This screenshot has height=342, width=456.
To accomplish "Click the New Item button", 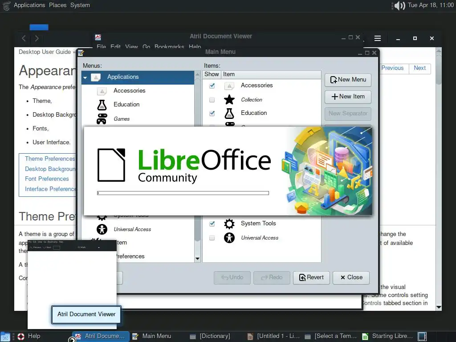I will point(348,97).
